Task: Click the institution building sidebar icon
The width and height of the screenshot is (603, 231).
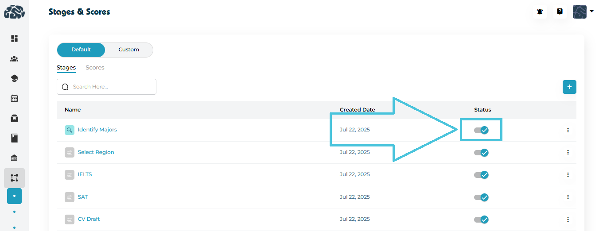Action: (x=14, y=158)
